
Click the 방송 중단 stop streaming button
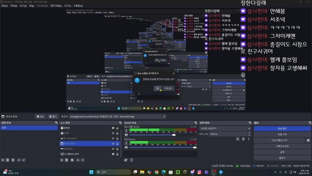(282, 129)
